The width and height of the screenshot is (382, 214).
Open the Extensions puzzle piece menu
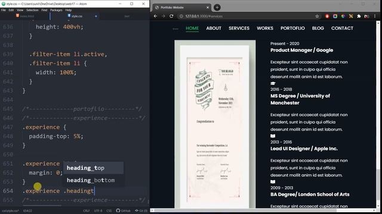(359, 16)
